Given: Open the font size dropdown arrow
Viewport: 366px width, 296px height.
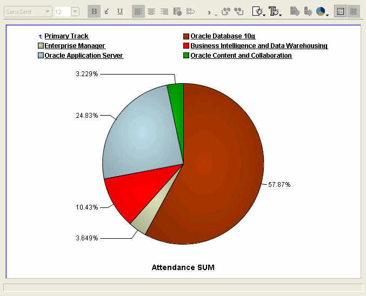Looking at the screenshot, I should pos(75,12).
